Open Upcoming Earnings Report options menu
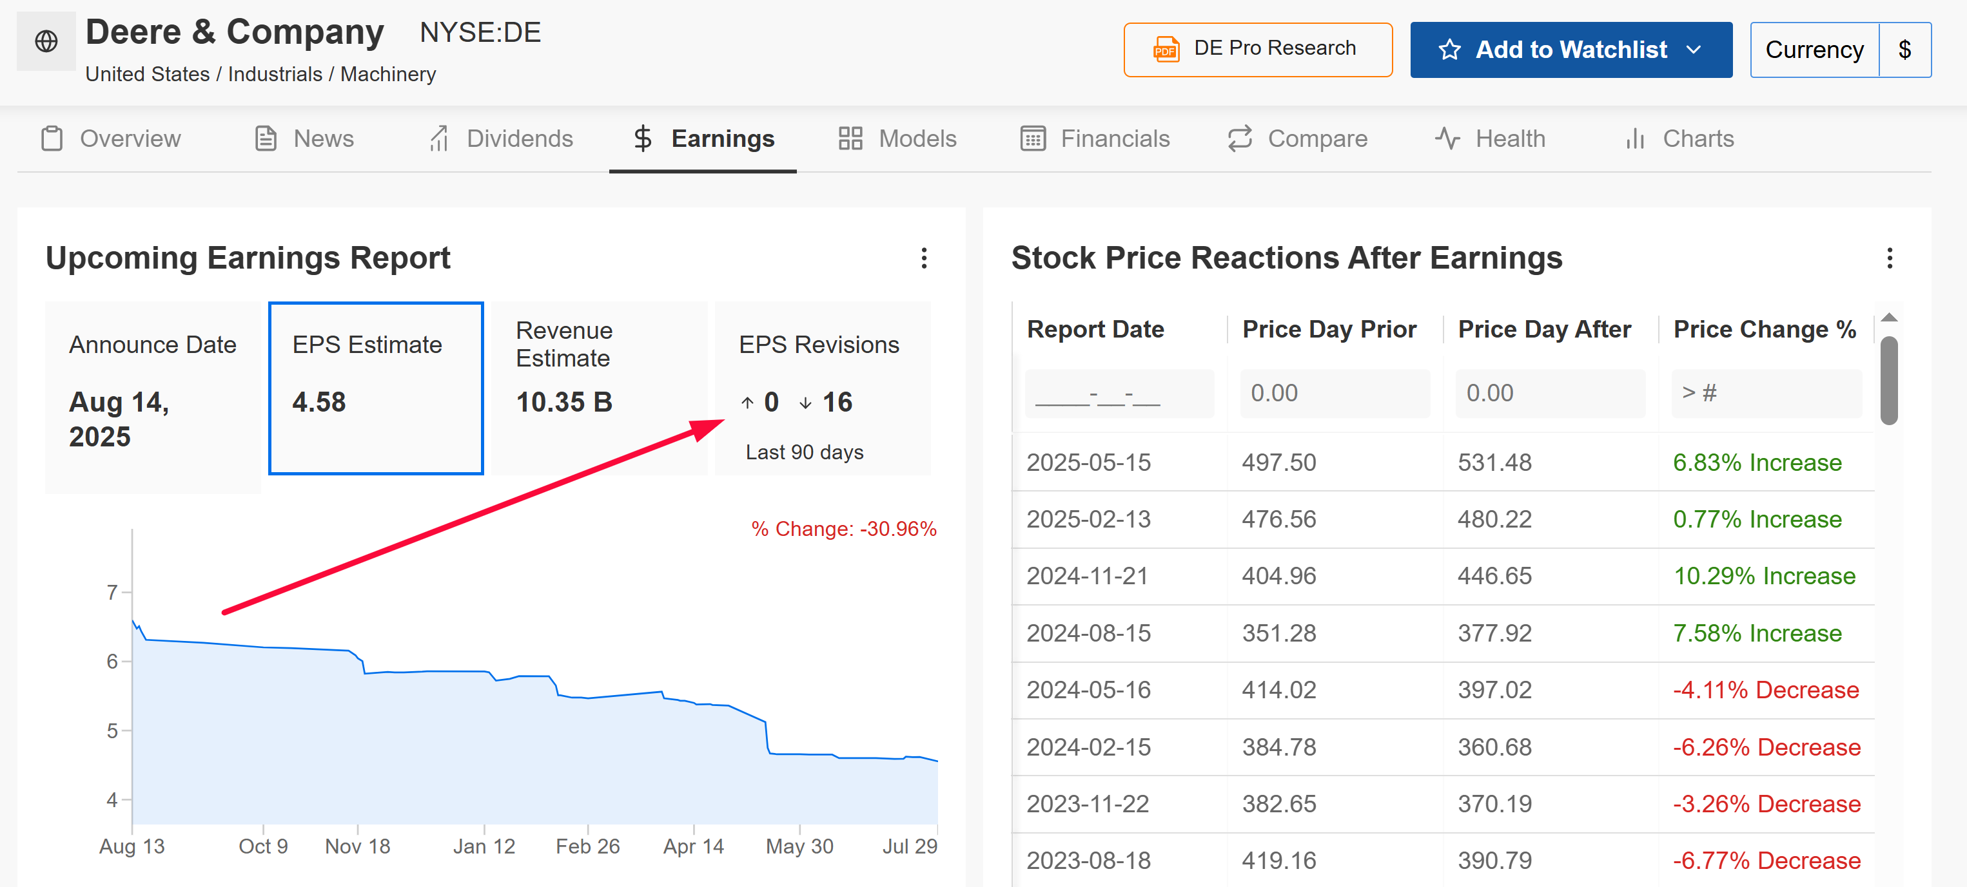Viewport: 1967px width, 887px height. click(x=924, y=258)
